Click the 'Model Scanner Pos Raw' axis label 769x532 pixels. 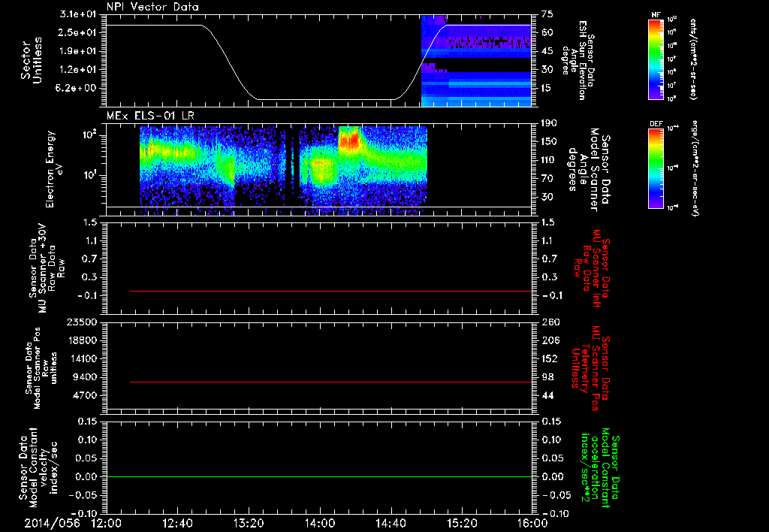click(x=42, y=368)
